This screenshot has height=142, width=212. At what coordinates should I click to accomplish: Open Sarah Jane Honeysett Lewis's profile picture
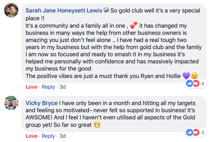(11, 10)
